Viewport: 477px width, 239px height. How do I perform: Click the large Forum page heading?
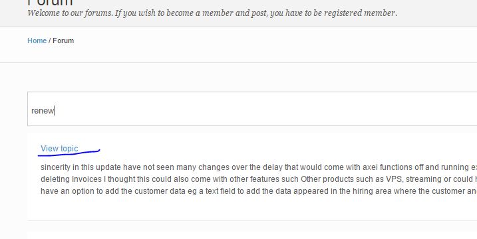50,3
